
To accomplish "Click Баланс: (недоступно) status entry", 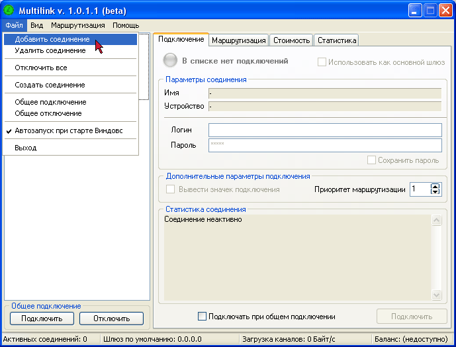I will point(411,339).
